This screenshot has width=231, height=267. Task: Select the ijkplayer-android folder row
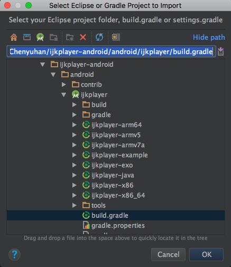point(116,65)
